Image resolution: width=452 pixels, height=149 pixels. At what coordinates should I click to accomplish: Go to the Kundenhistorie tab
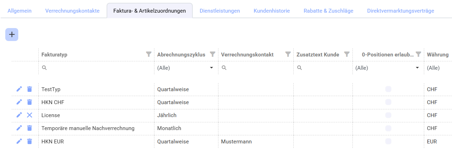272,11
